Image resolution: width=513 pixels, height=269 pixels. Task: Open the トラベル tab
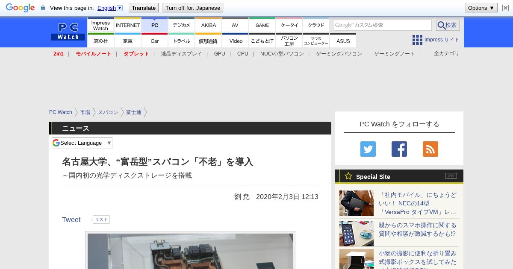pyautogui.click(x=182, y=41)
